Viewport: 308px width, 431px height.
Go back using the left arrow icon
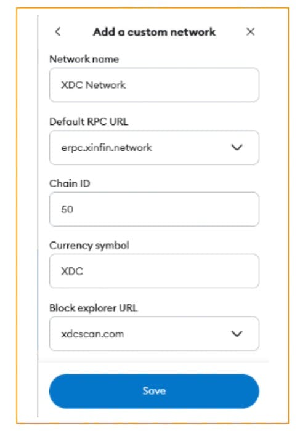coord(58,31)
